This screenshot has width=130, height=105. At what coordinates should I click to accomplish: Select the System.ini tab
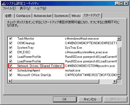61,16
